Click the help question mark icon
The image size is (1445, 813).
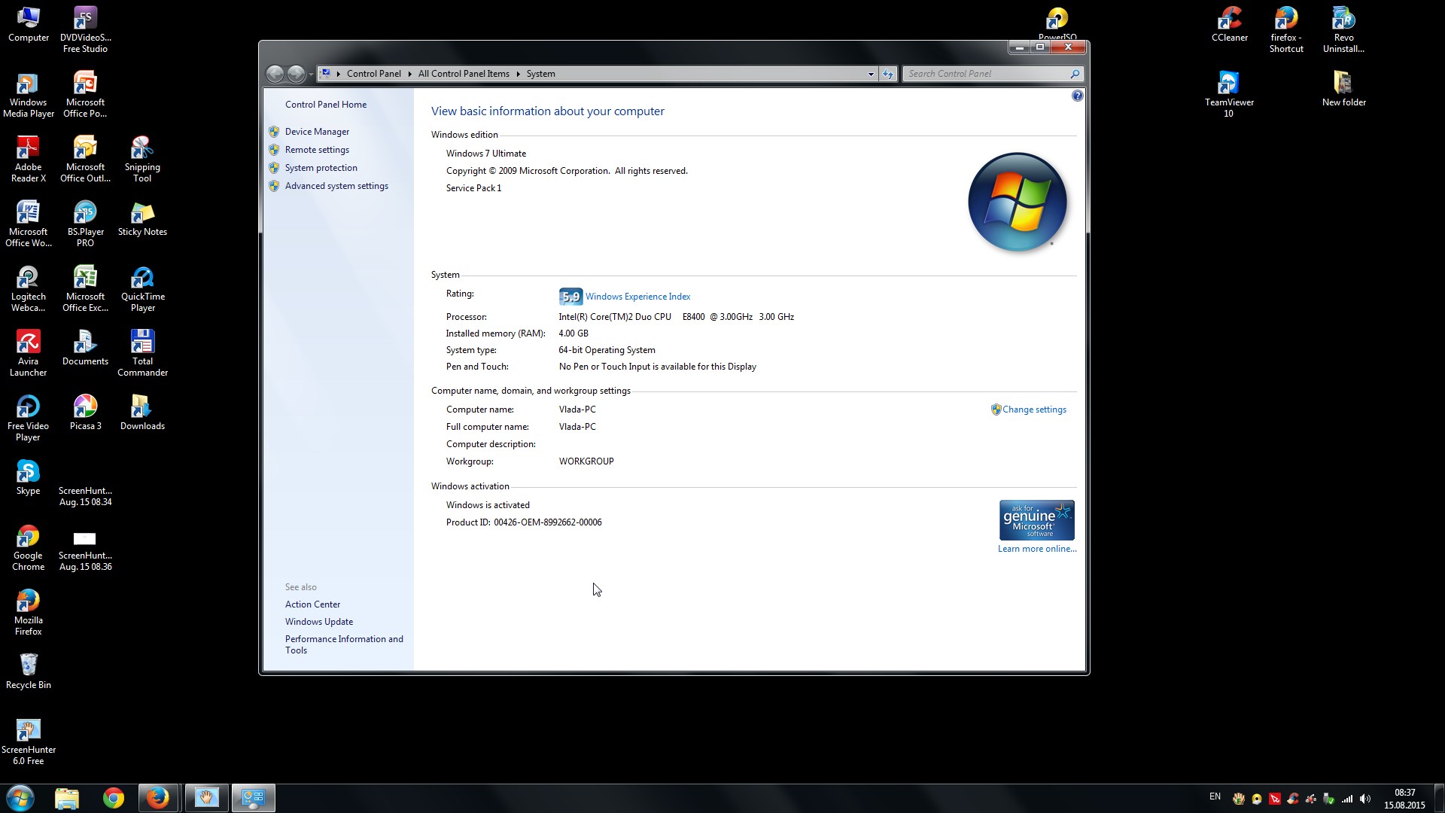(1077, 96)
